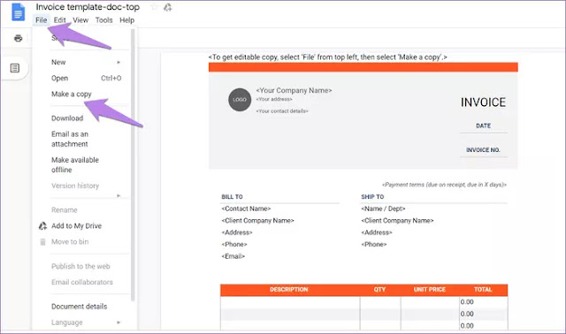Click the QTY column header
This screenshot has width=566, height=334.
click(379, 290)
